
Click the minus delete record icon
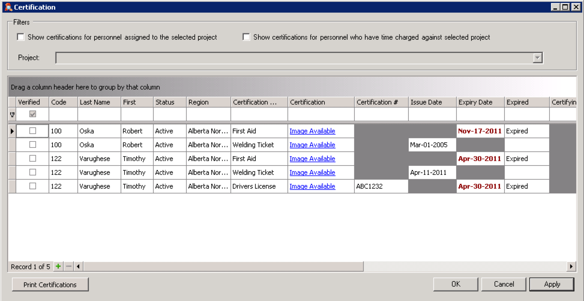[69, 266]
